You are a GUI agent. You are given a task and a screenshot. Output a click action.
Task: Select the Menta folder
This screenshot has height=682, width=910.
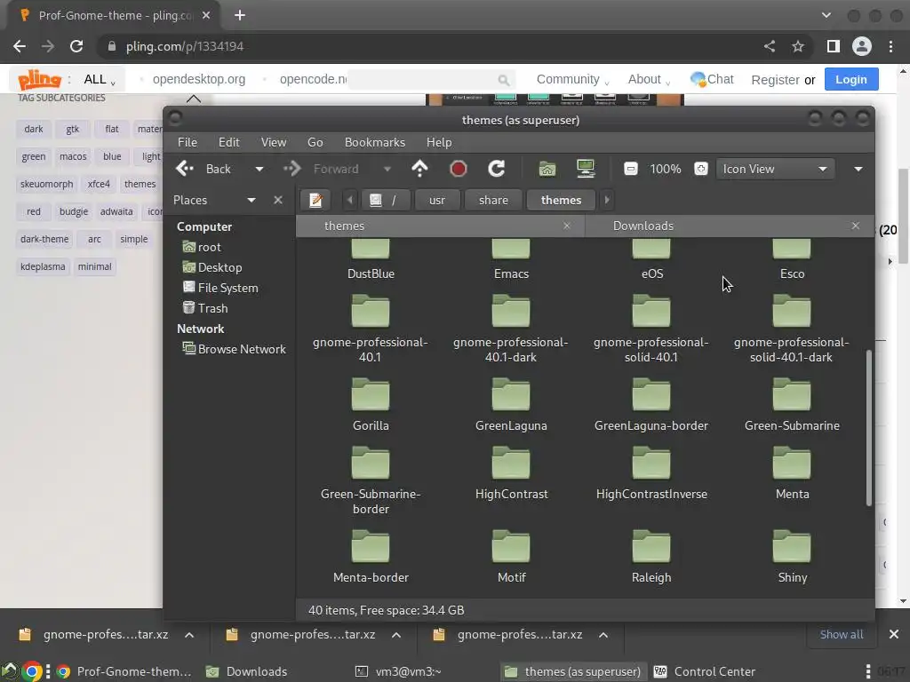[792, 472]
